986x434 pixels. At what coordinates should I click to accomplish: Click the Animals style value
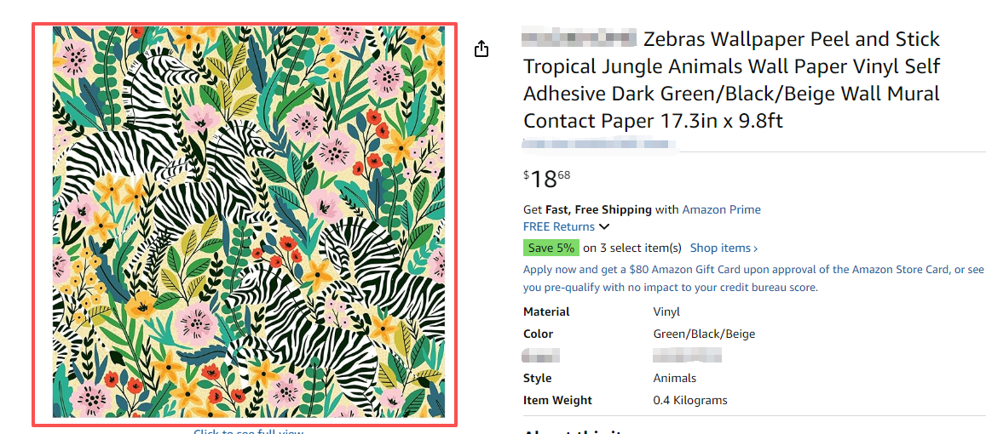[x=674, y=378]
